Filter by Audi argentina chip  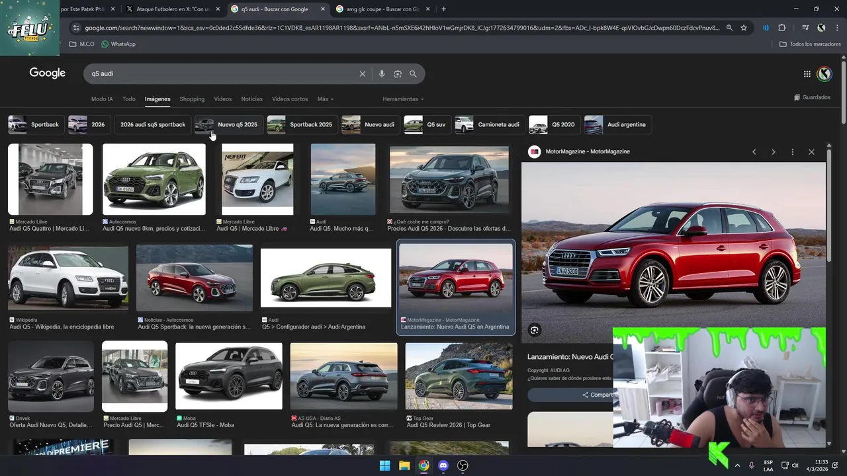point(617,124)
